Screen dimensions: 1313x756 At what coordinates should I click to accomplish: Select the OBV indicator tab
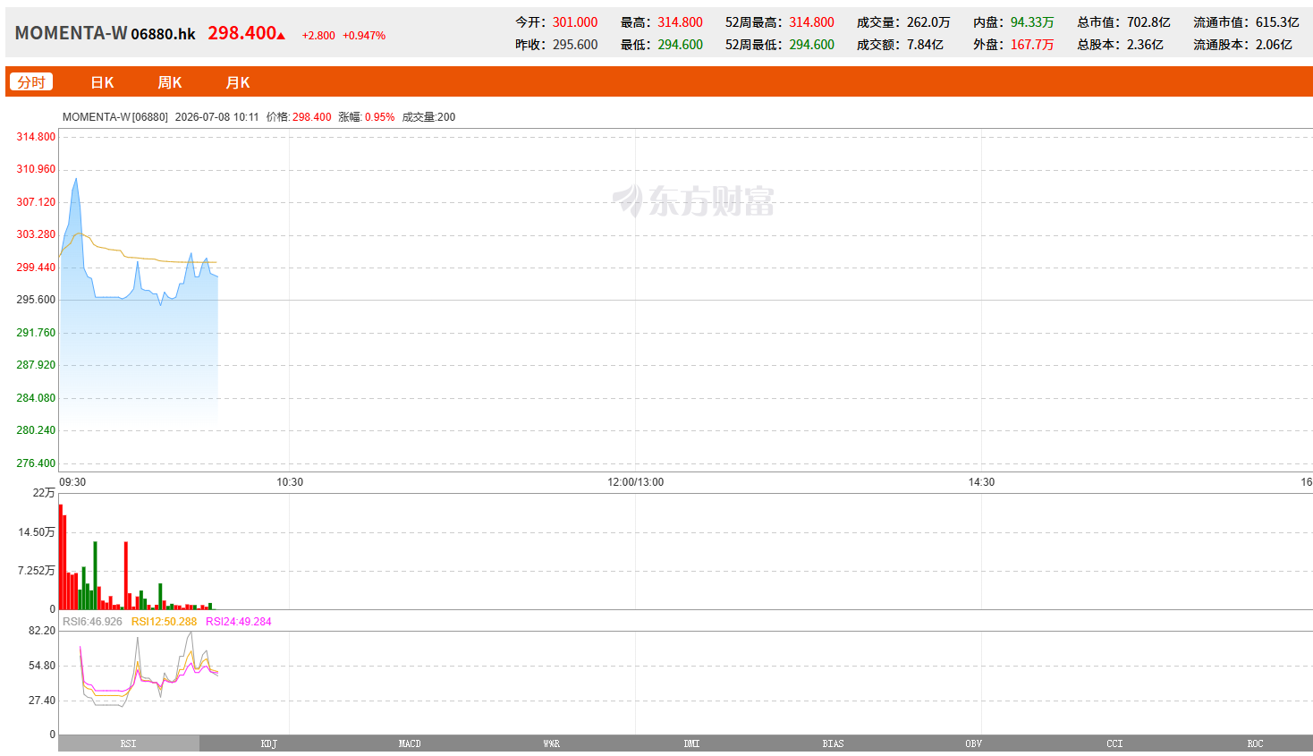pyautogui.click(x=973, y=743)
